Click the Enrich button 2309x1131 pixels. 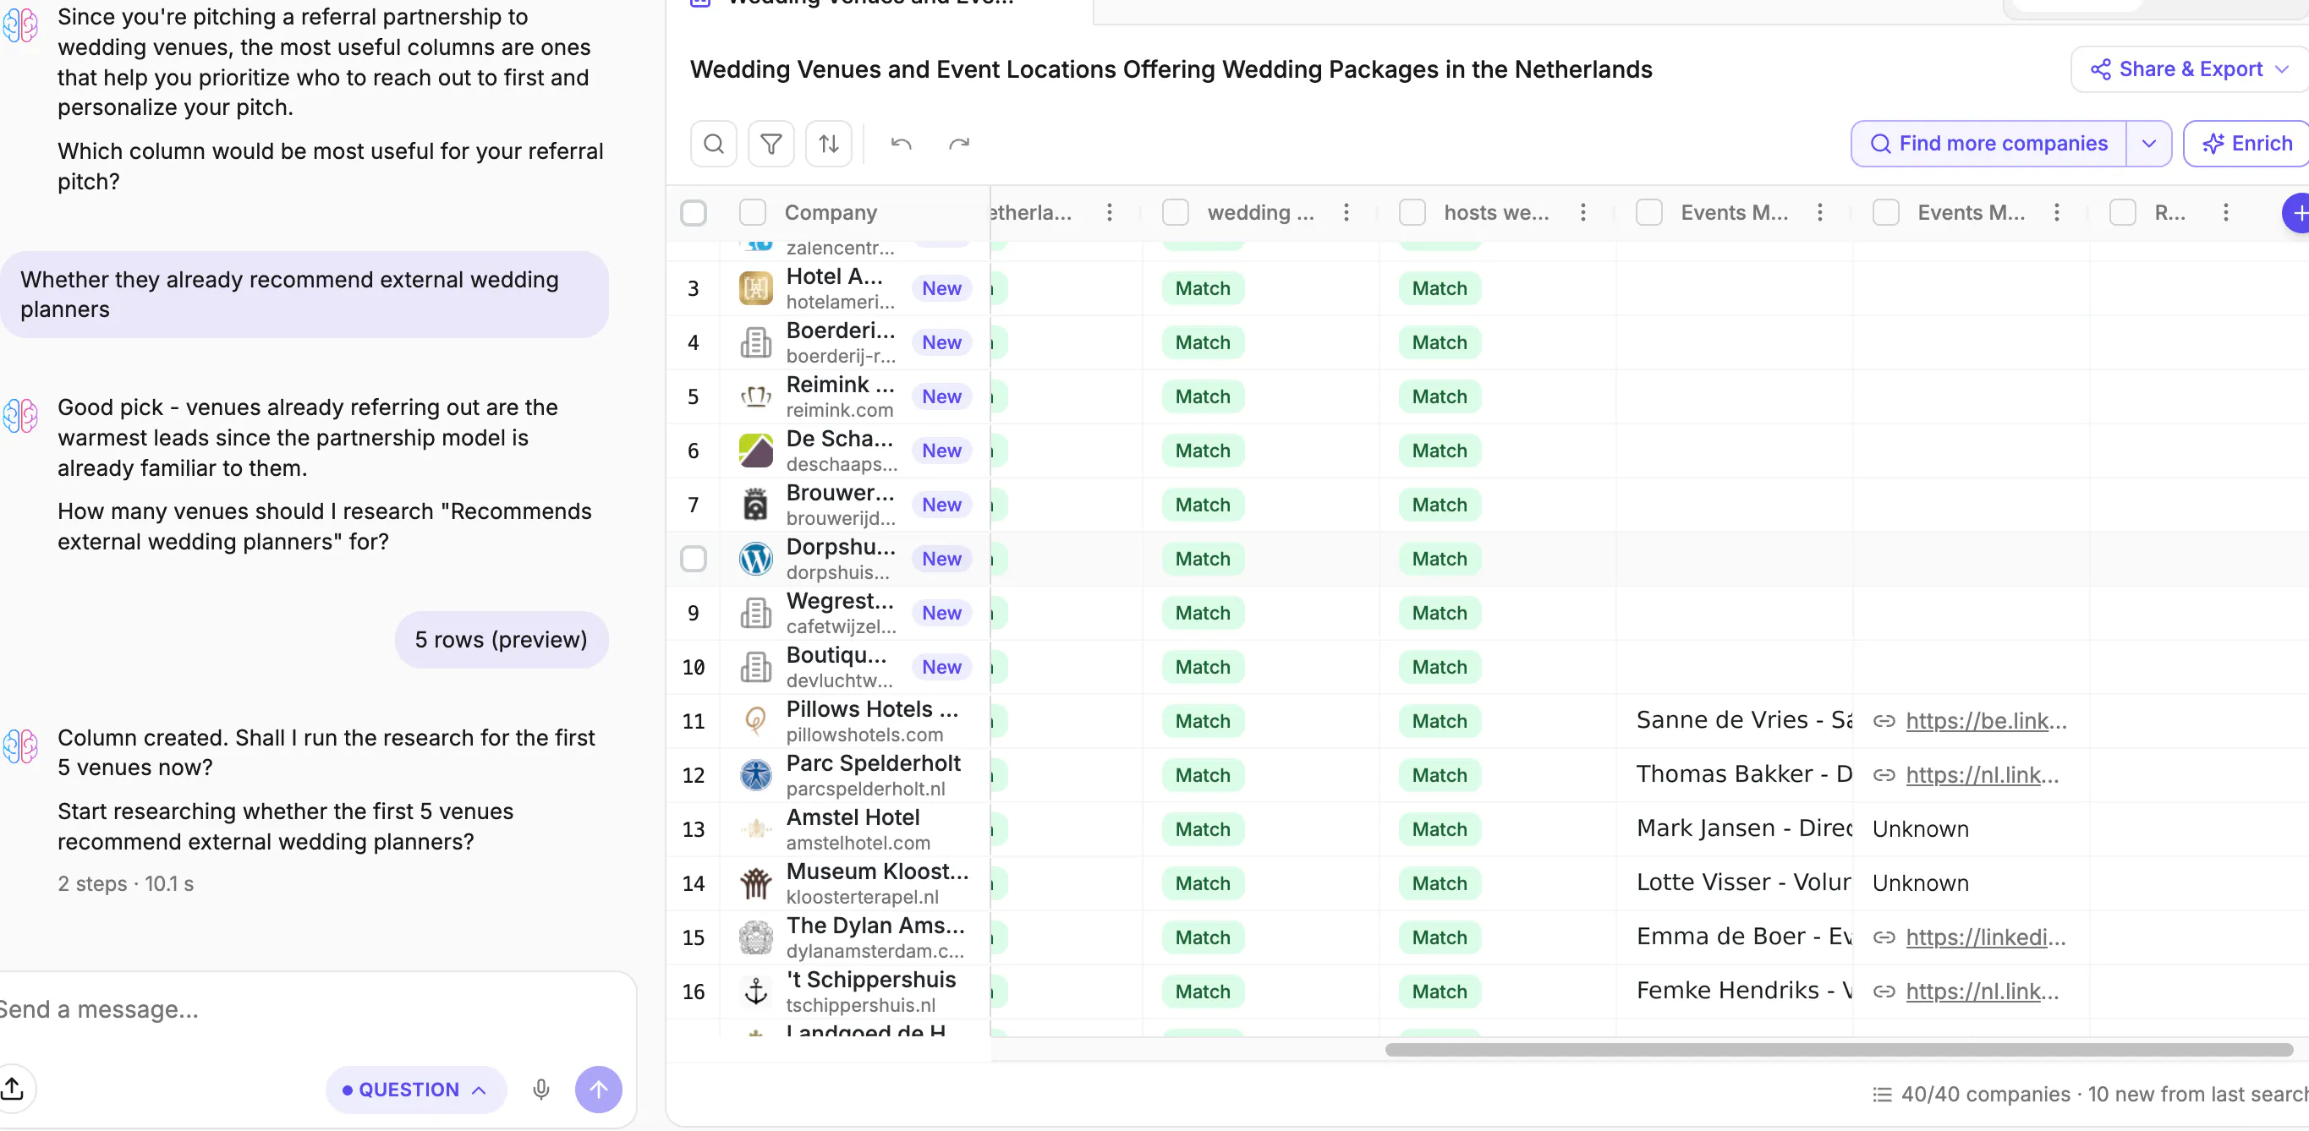click(2247, 144)
